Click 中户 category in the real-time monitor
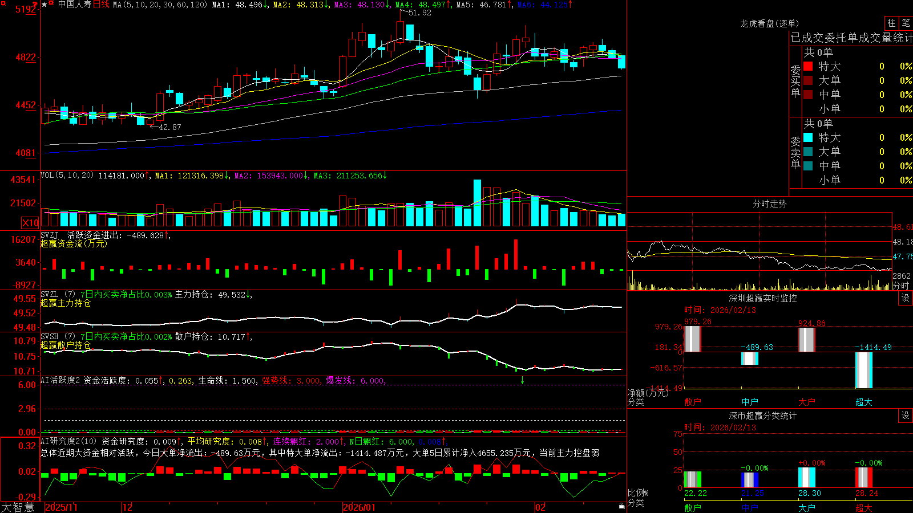The height and width of the screenshot is (513, 913). (x=750, y=402)
